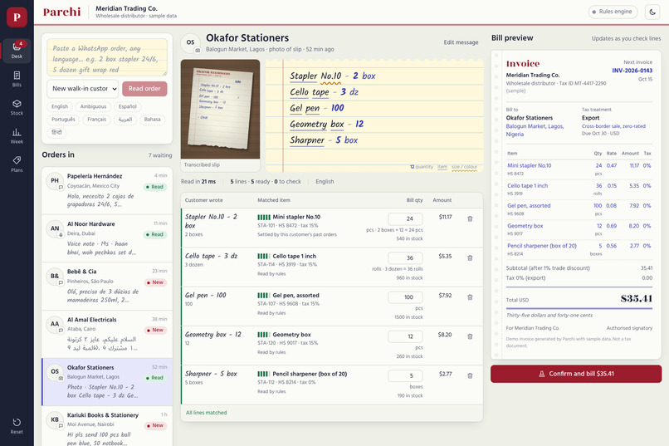Toggle the Rules engine pill
The height and width of the screenshot is (446, 669).
click(613, 12)
